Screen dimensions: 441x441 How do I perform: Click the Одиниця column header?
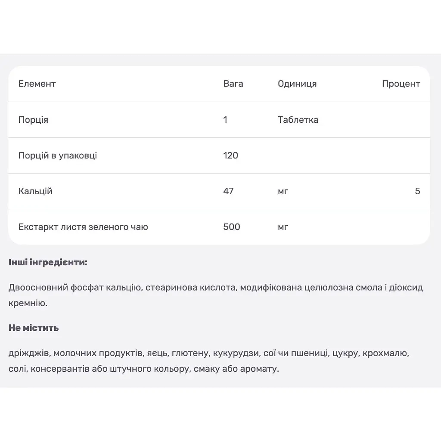pos(297,84)
